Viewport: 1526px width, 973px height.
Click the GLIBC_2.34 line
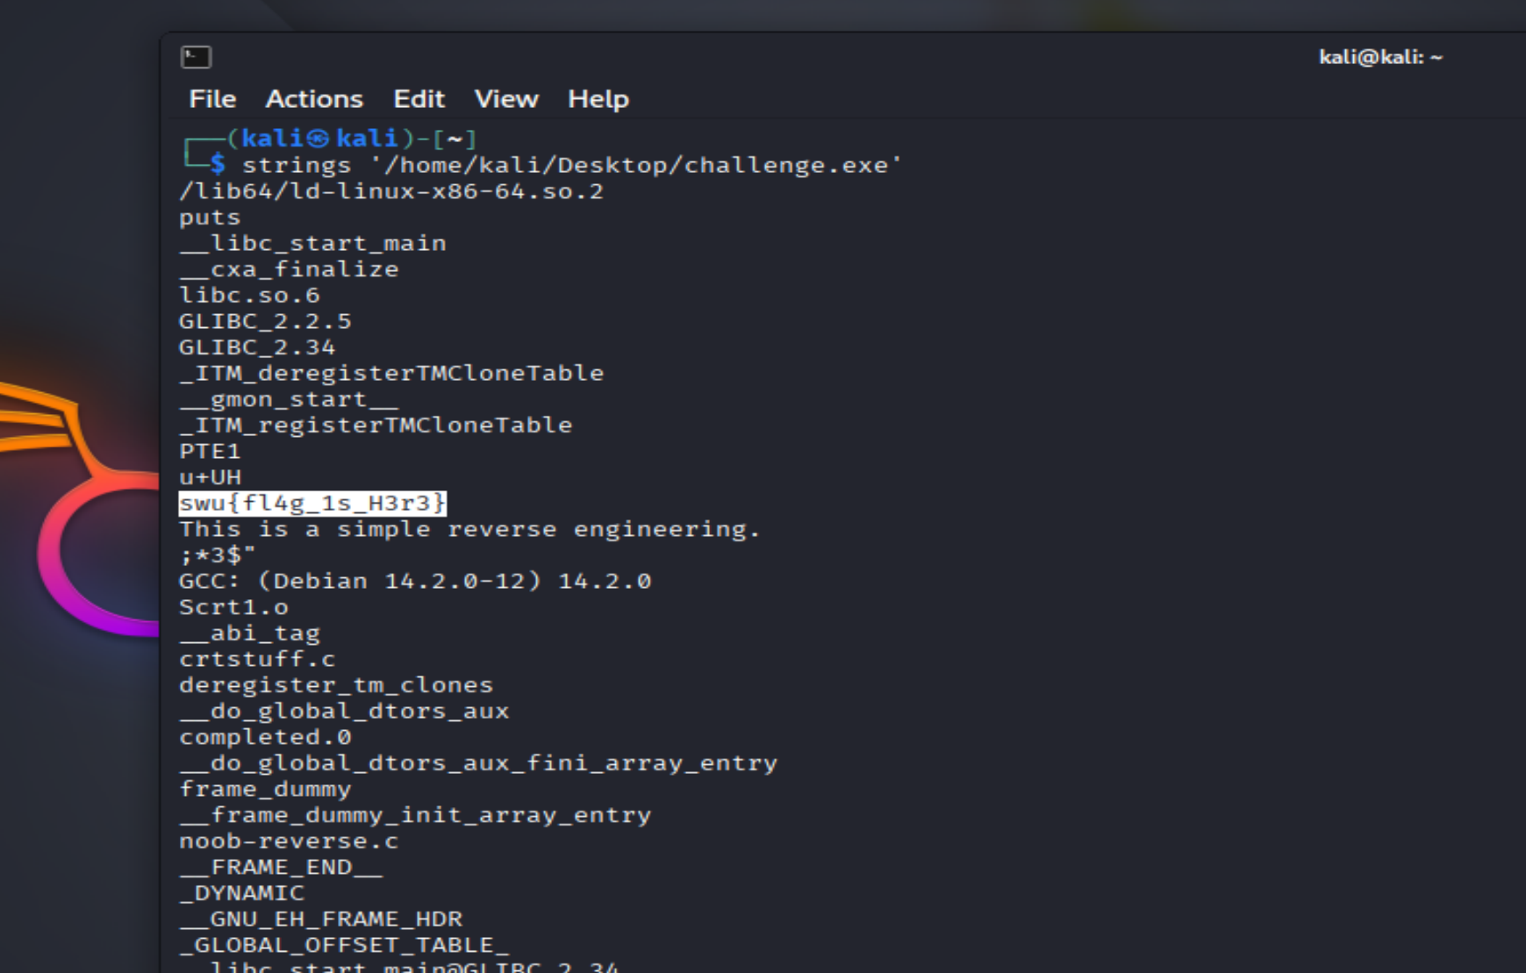pyautogui.click(x=257, y=347)
